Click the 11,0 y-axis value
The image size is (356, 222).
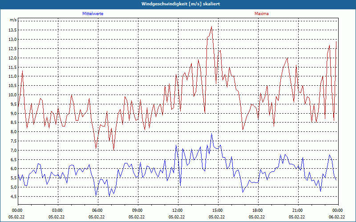[13, 76]
